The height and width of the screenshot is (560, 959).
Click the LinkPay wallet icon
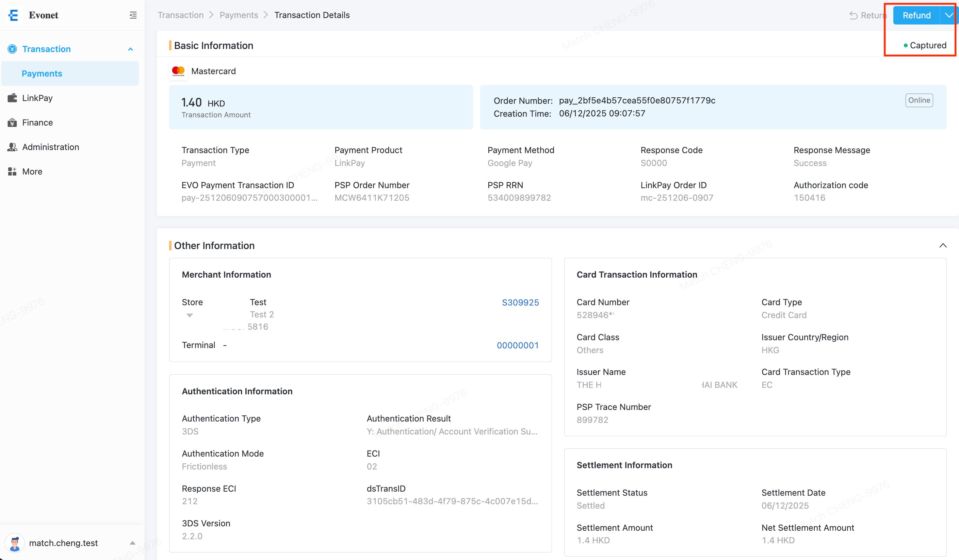(12, 98)
